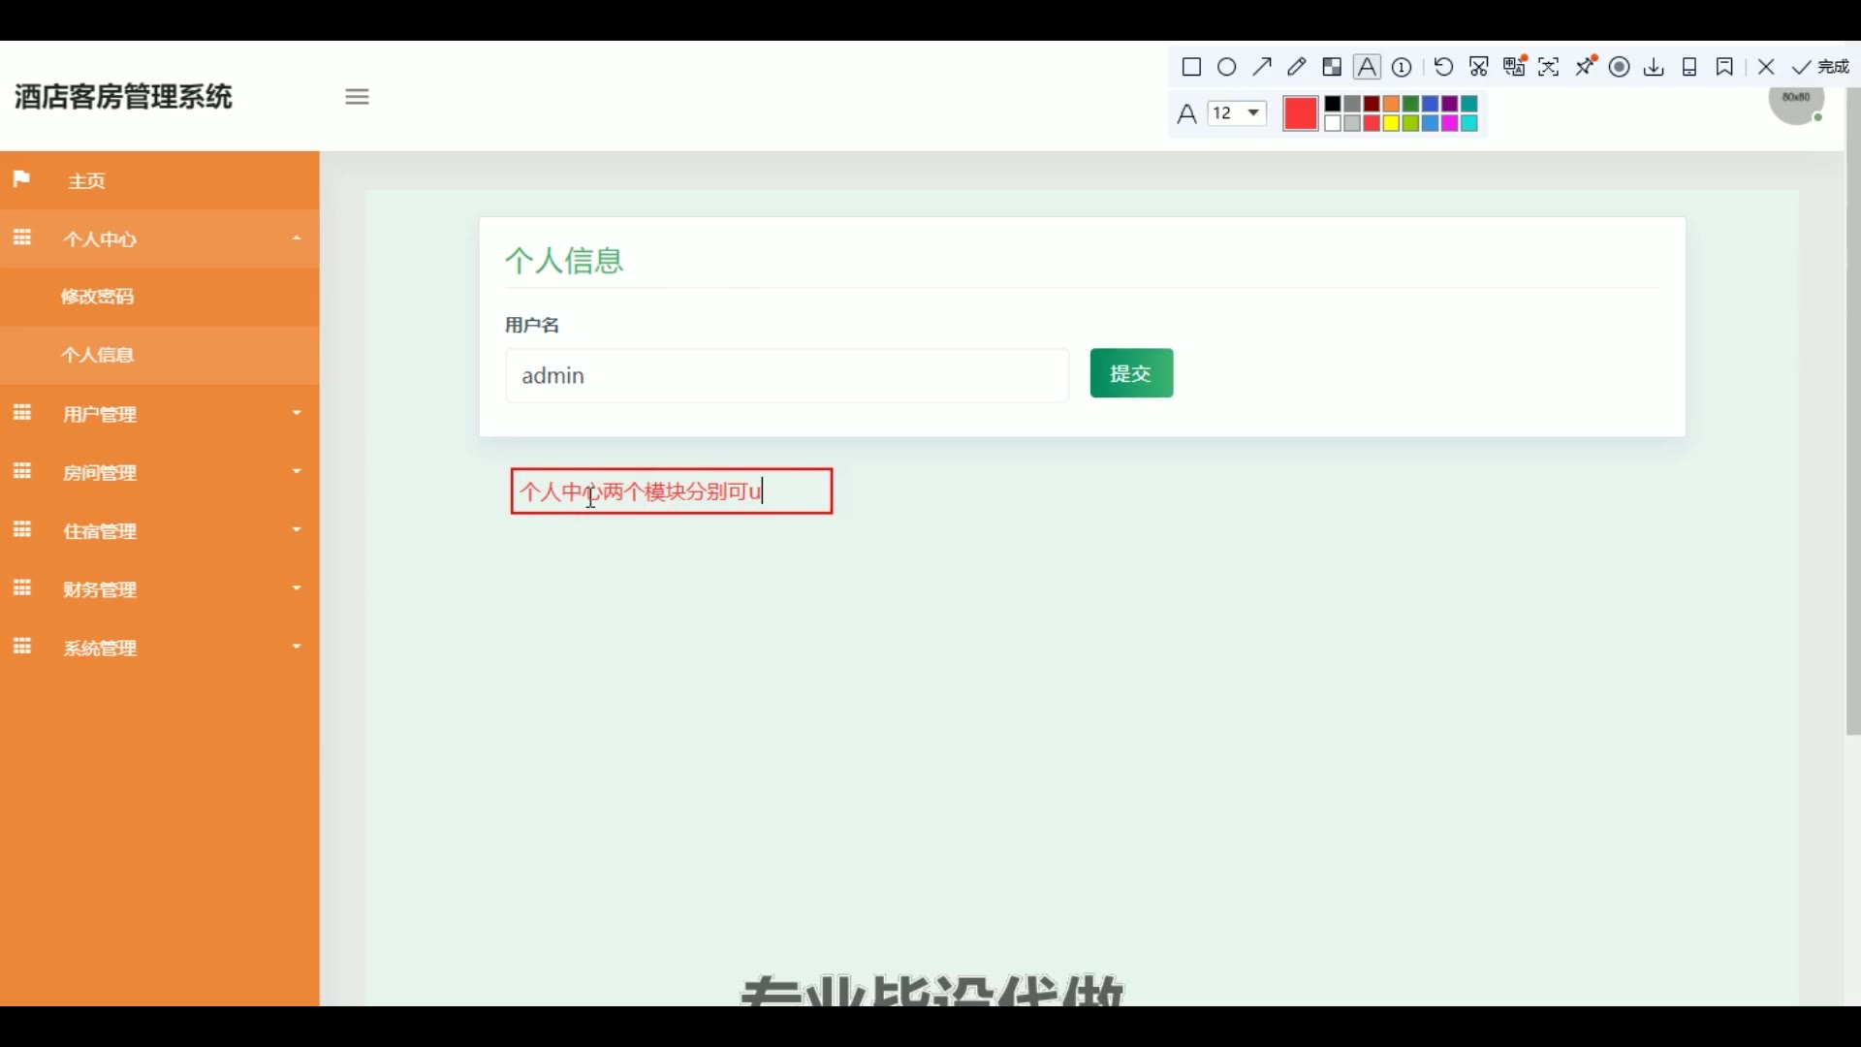Click the green 提交 button
The image size is (1861, 1047).
click(x=1131, y=373)
